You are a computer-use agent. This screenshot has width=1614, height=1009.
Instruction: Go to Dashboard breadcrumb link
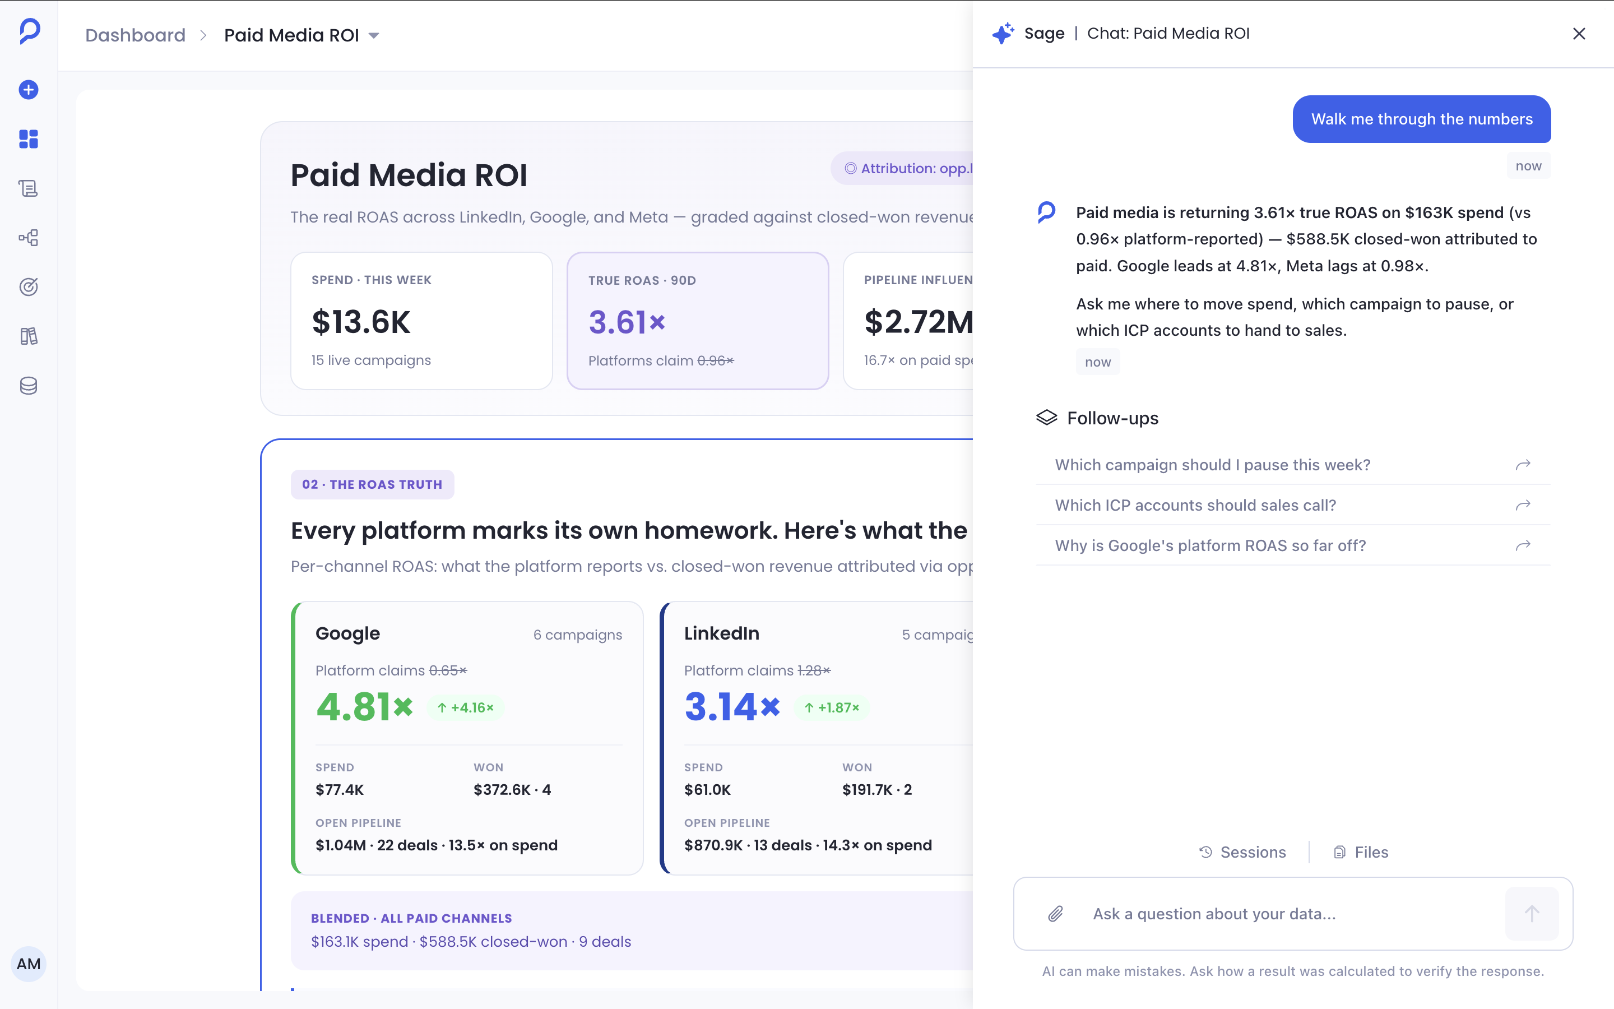click(x=136, y=35)
